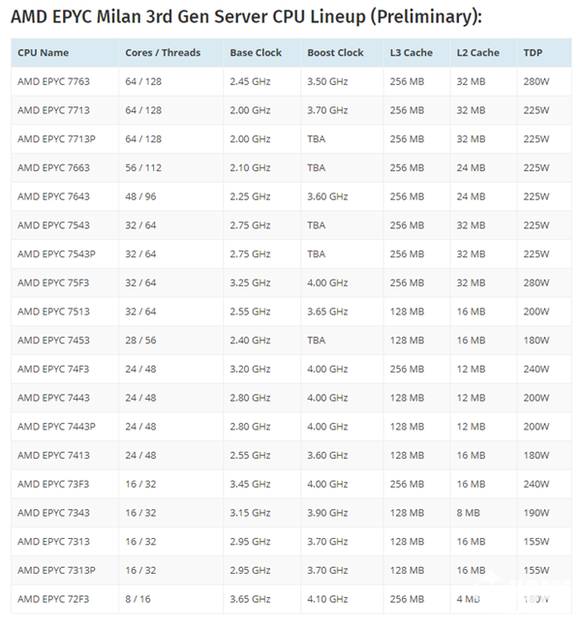Click the AMD EPYC 72F3 name cell
Viewport: 581px width, 625px height.
[53, 600]
